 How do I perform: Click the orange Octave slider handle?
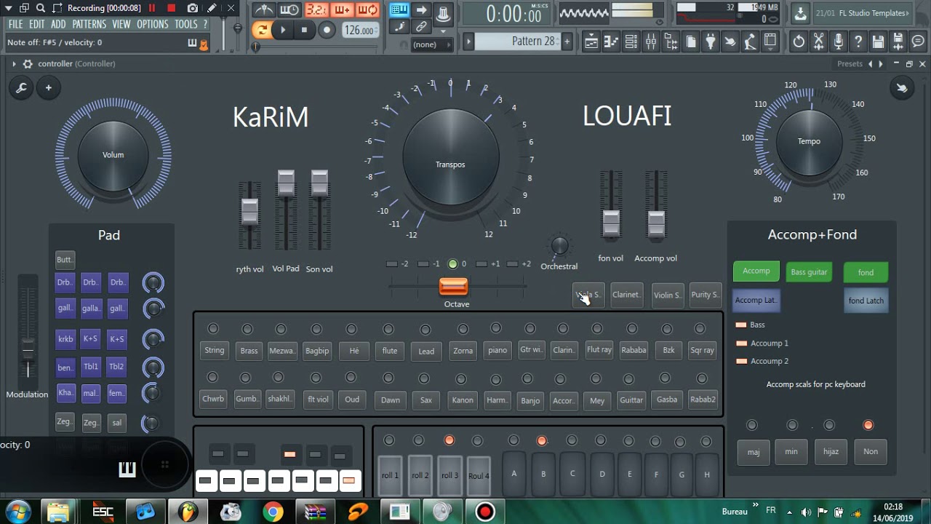click(x=453, y=287)
